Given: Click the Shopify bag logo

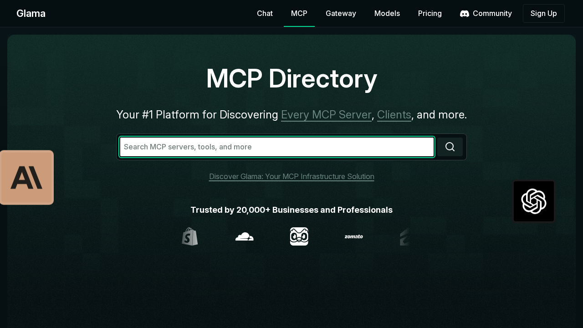Looking at the screenshot, I should [x=190, y=236].
